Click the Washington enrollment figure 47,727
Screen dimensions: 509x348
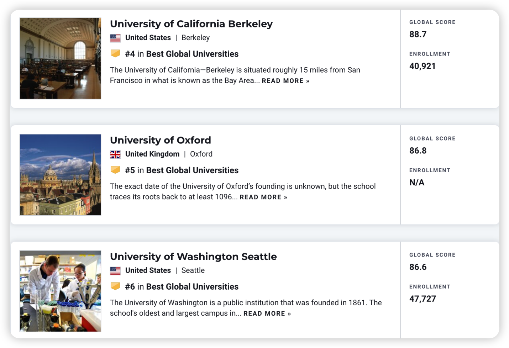click(423, 299)
